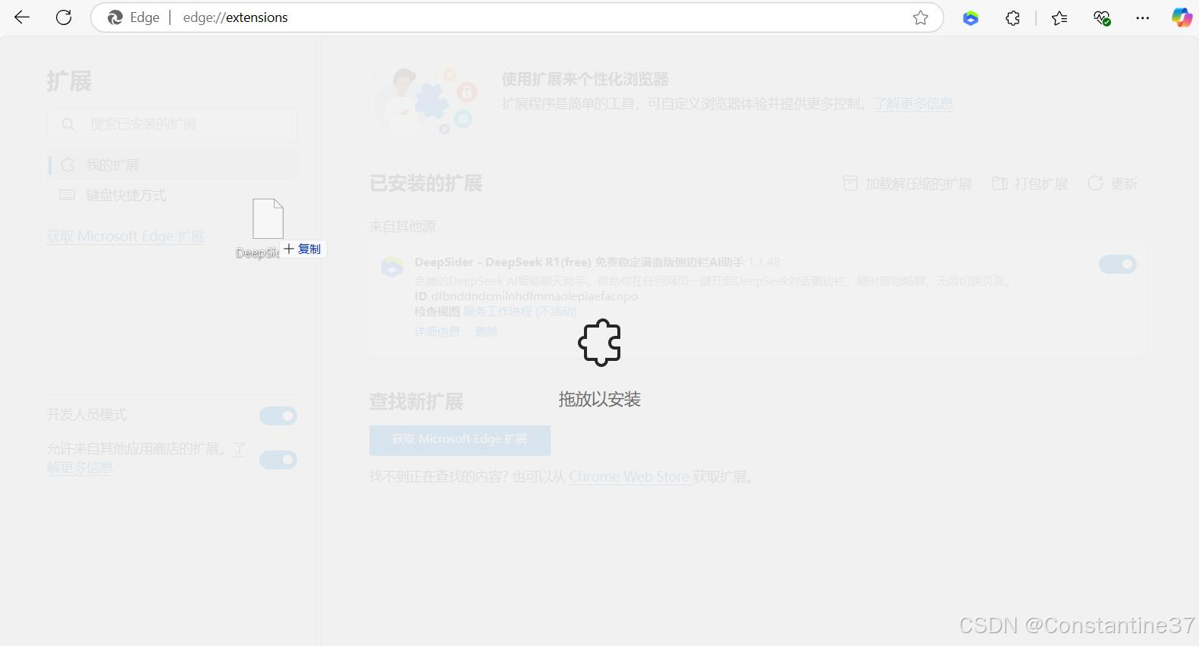Open the Favorites list icon
The image size is (1199, 646).
(1059, 18)
